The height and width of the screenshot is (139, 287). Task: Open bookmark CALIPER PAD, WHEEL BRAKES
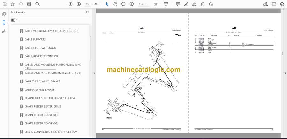[x=42, y=81]
